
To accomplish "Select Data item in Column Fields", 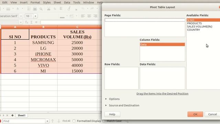I will [x=162, y=44].
